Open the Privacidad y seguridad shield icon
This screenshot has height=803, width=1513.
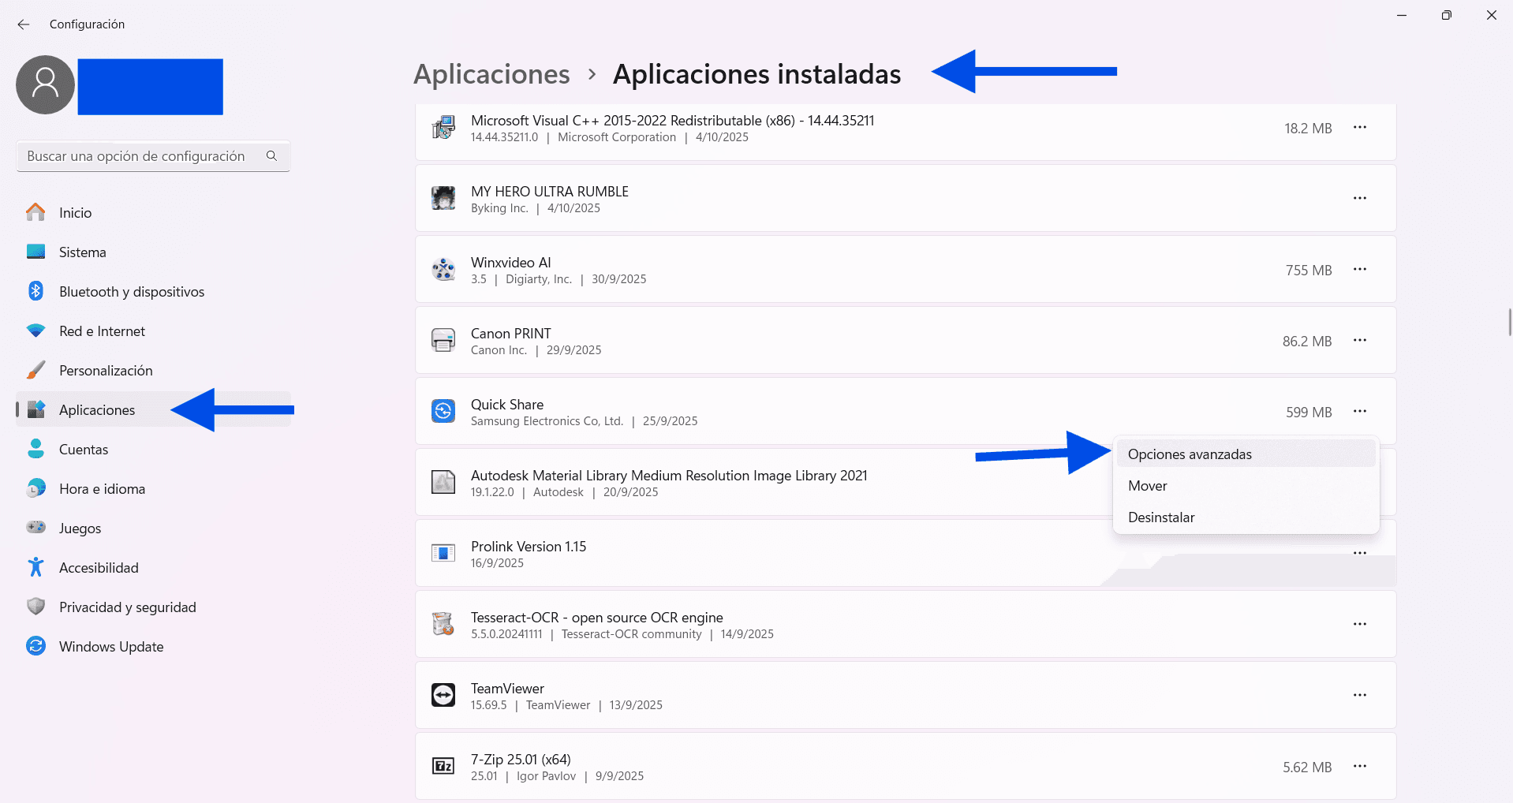(x=35, y=607)
